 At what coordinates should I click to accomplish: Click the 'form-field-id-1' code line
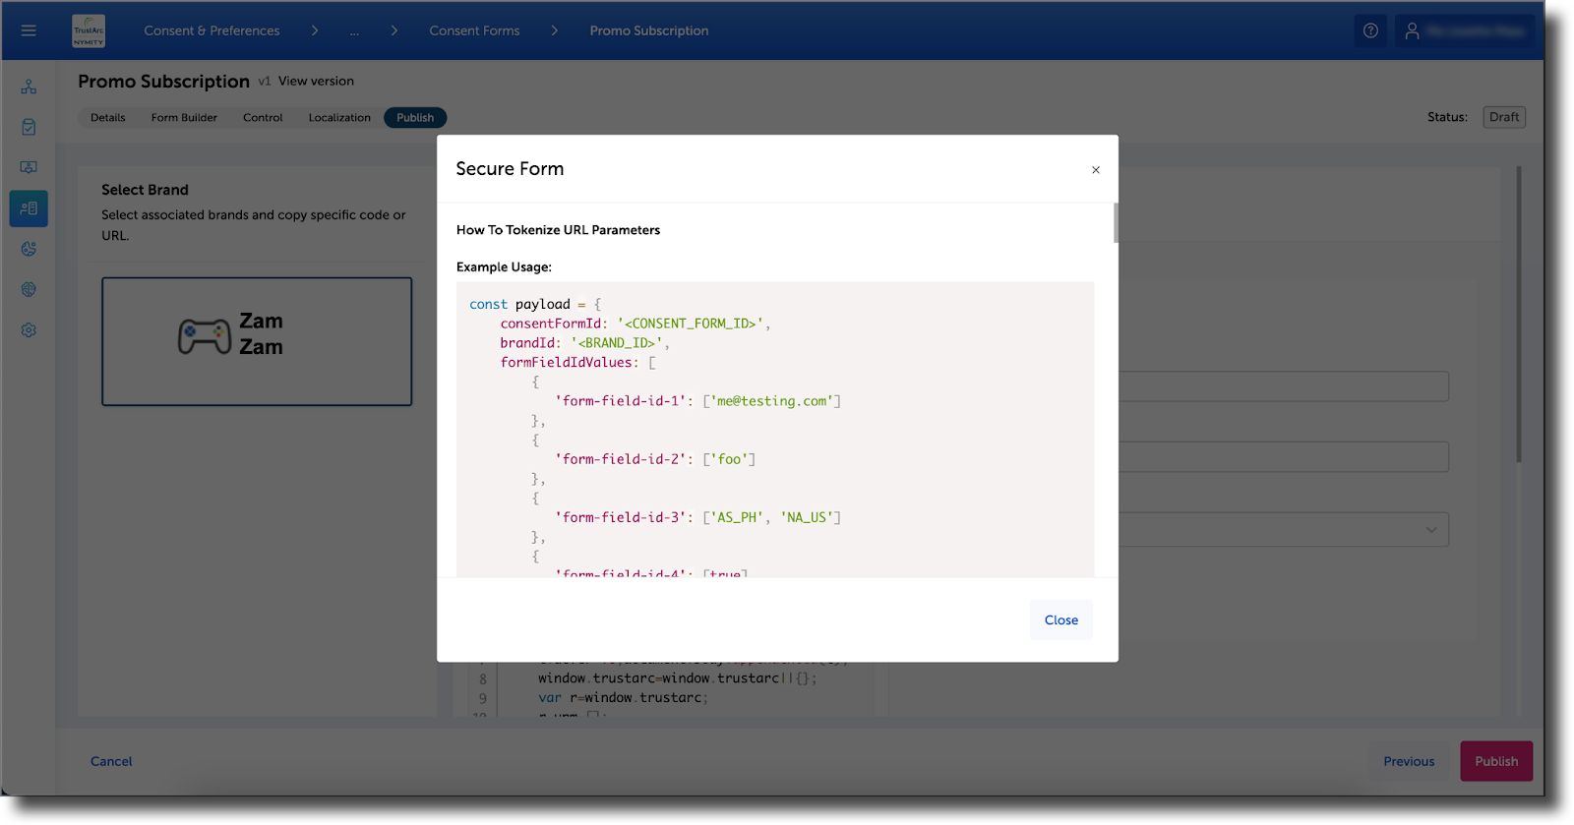(x=697, y=401)
